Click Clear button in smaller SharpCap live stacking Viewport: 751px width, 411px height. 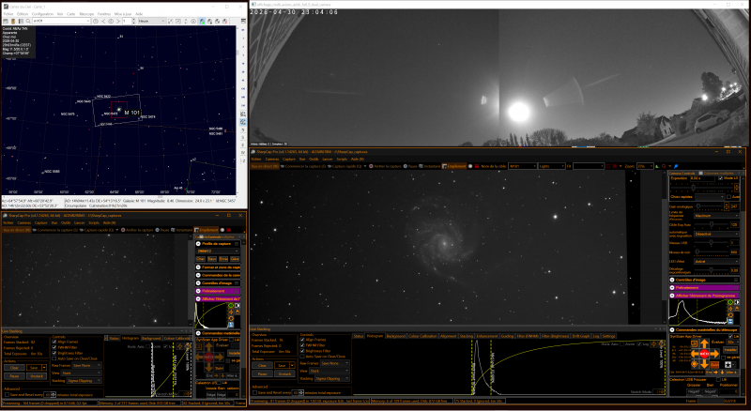pyautogui.click(x=14, y=368)
